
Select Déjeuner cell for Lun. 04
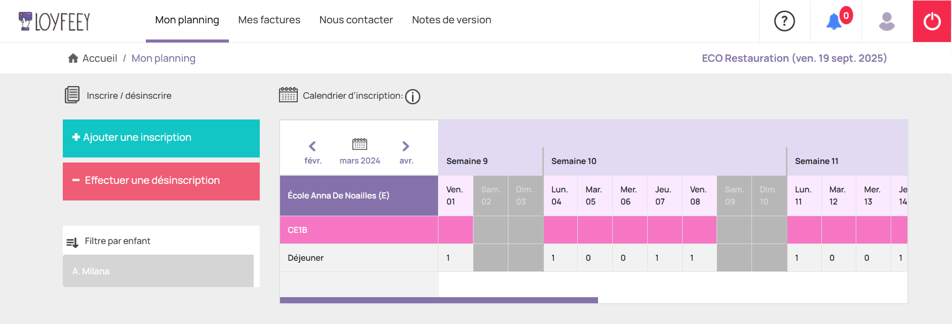(x=560, y=258)
